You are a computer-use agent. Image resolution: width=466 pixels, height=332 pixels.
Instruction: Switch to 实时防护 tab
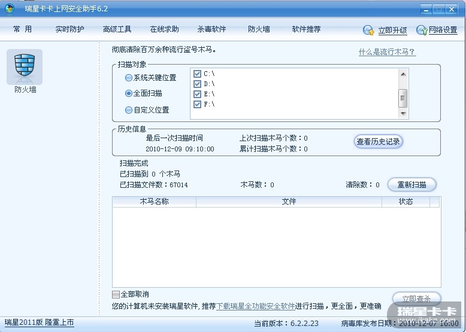(69, 29)
